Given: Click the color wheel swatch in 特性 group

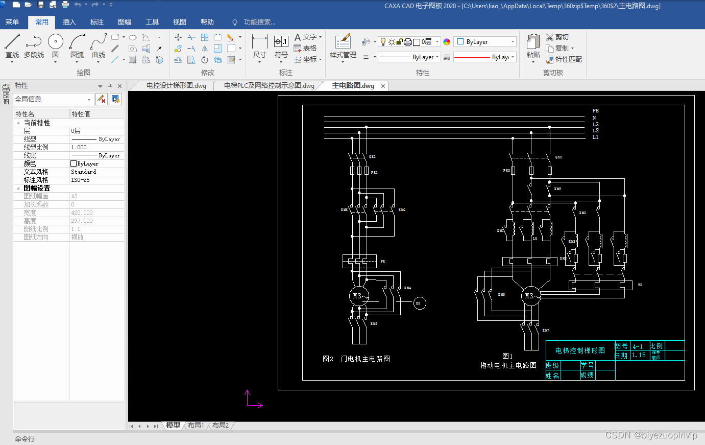Looking at the screenshot, I should (447, 42).
